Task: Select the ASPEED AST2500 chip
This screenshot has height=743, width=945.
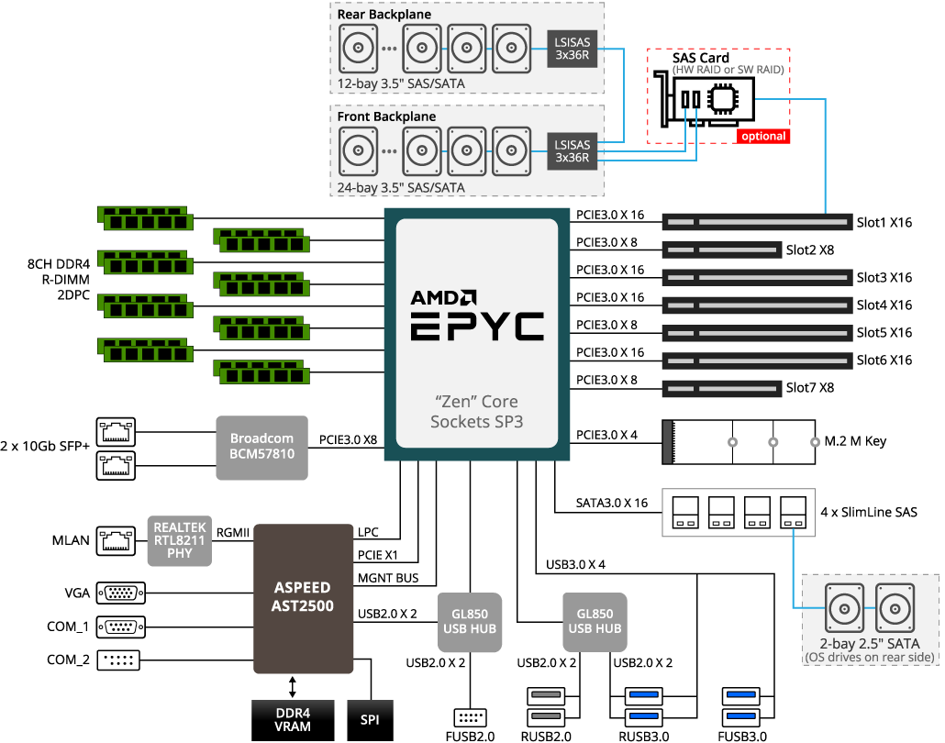Action: 303,595
